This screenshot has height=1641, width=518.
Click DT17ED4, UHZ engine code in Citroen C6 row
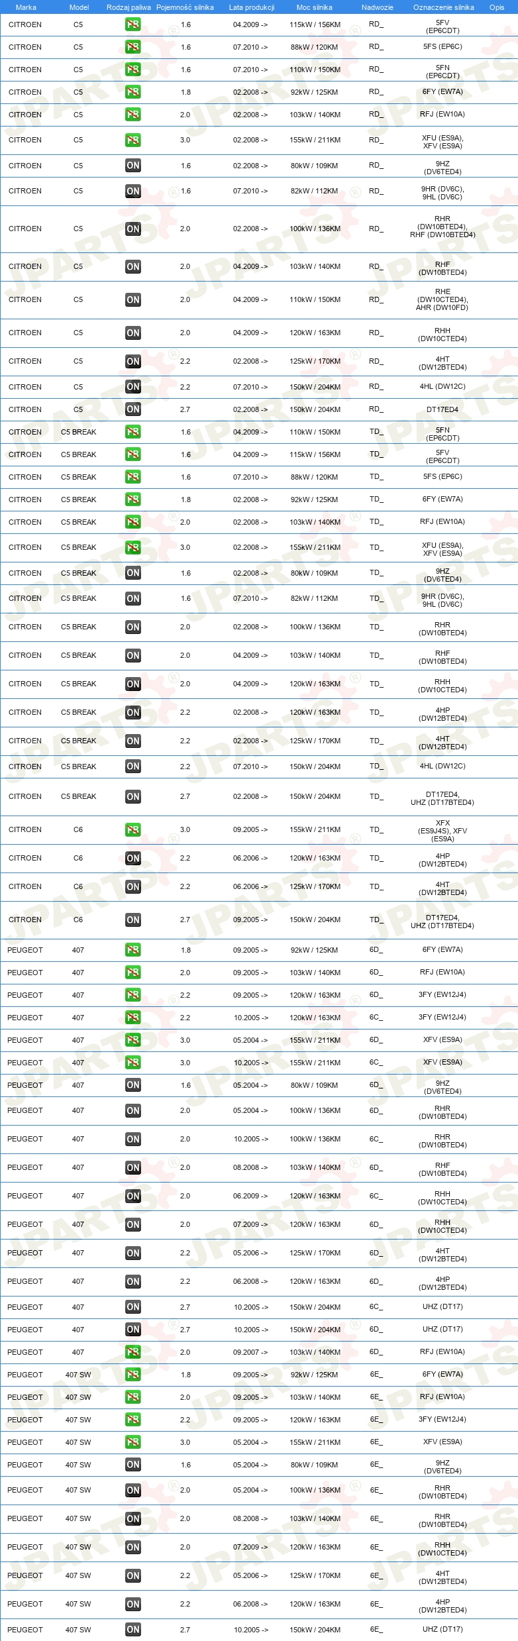442,922
